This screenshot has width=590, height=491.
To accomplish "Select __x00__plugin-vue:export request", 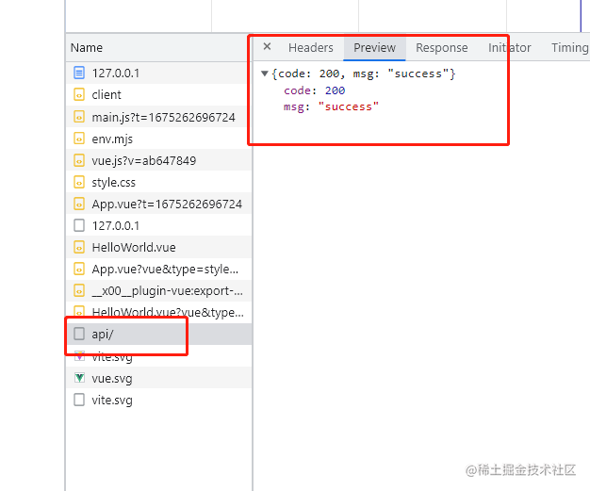I will tap(158, 290).
